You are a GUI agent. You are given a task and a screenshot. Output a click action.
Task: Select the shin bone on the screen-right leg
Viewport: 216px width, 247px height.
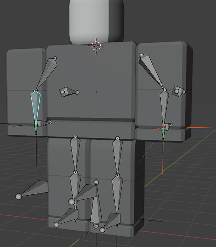(x=117, y=194)
